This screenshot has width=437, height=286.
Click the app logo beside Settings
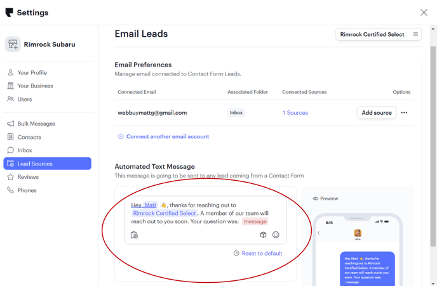9,13
